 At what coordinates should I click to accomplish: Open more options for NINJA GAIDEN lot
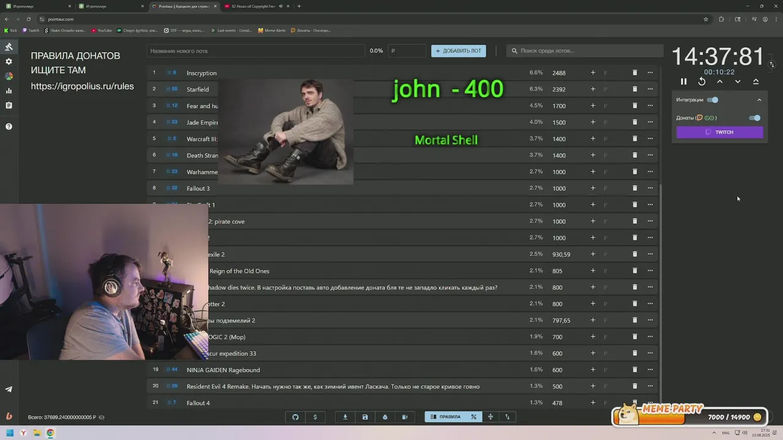point(650,370)
